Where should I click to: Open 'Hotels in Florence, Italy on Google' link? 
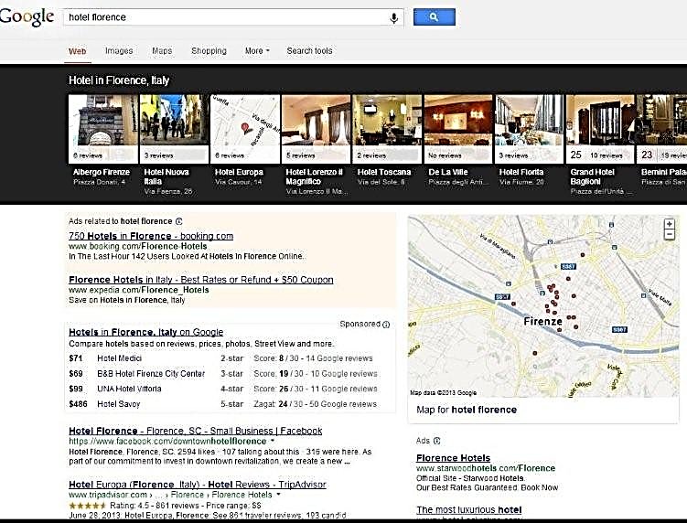145,332
